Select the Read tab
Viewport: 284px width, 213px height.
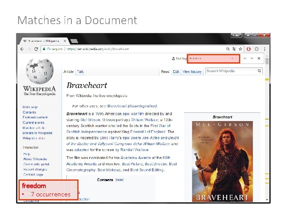pyautogui.click(x=165, y=72)
